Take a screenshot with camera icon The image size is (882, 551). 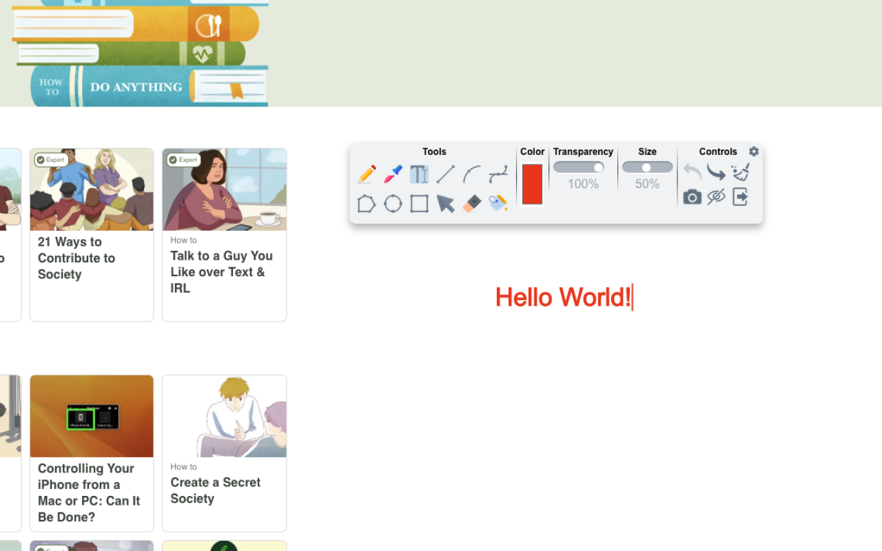click(693, 197)
